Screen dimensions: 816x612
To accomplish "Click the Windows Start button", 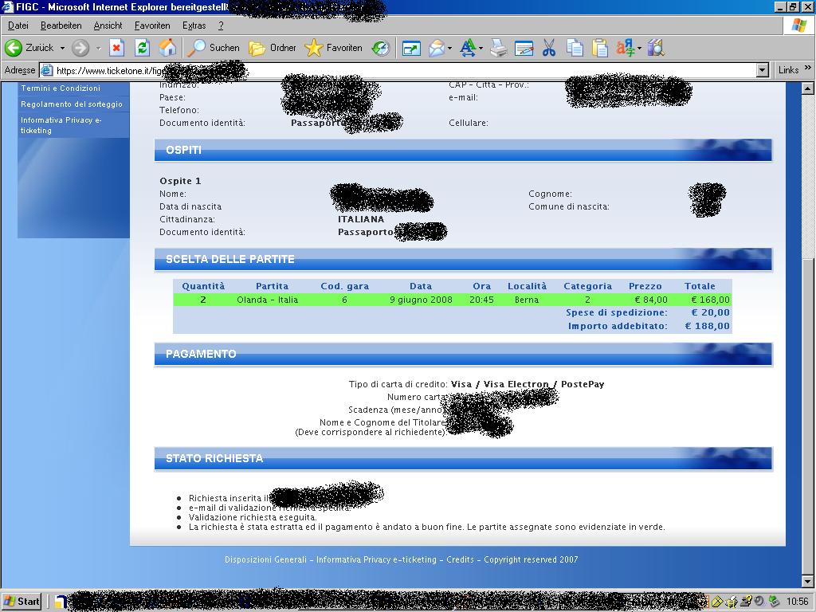I will tap(22, 602).
